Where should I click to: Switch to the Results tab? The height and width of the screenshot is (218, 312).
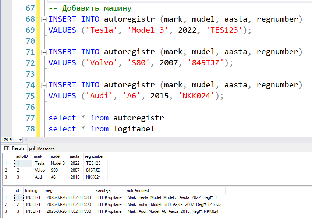(14, 148)
